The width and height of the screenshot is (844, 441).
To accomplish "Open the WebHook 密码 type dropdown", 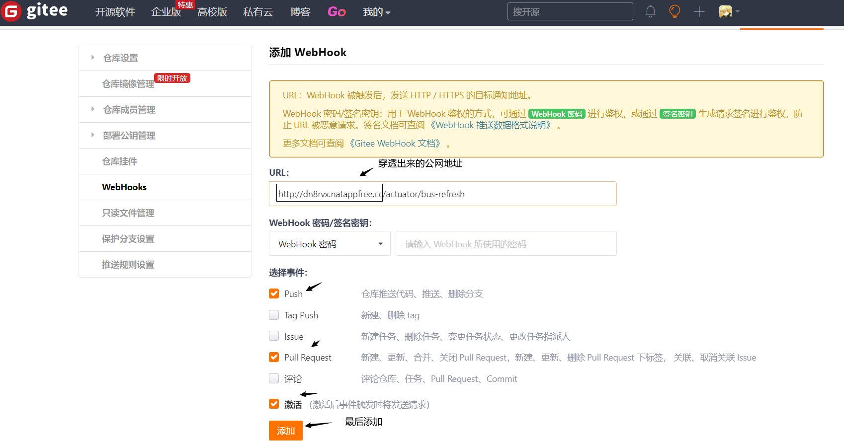I will click(x=330, y=244).
